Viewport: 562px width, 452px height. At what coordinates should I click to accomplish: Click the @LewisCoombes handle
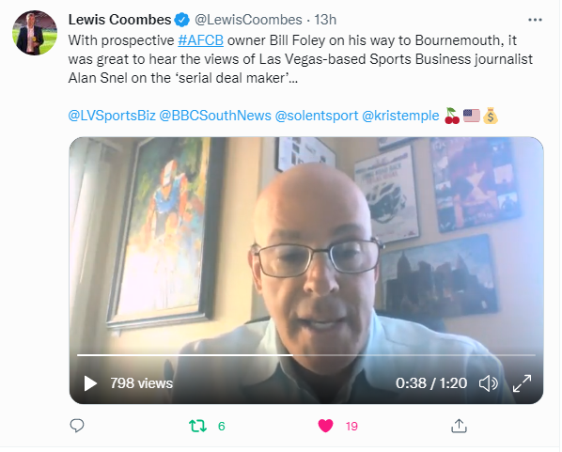coord(248,20)
